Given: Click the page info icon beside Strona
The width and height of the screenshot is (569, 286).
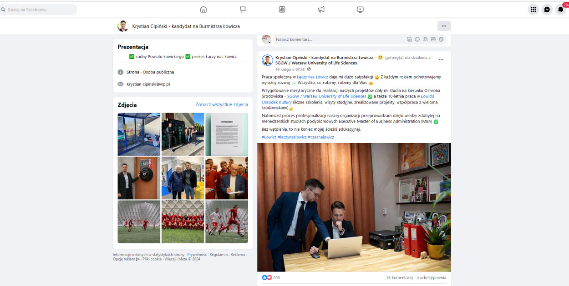Looking at the screenshot, I should tap(121, 72).
